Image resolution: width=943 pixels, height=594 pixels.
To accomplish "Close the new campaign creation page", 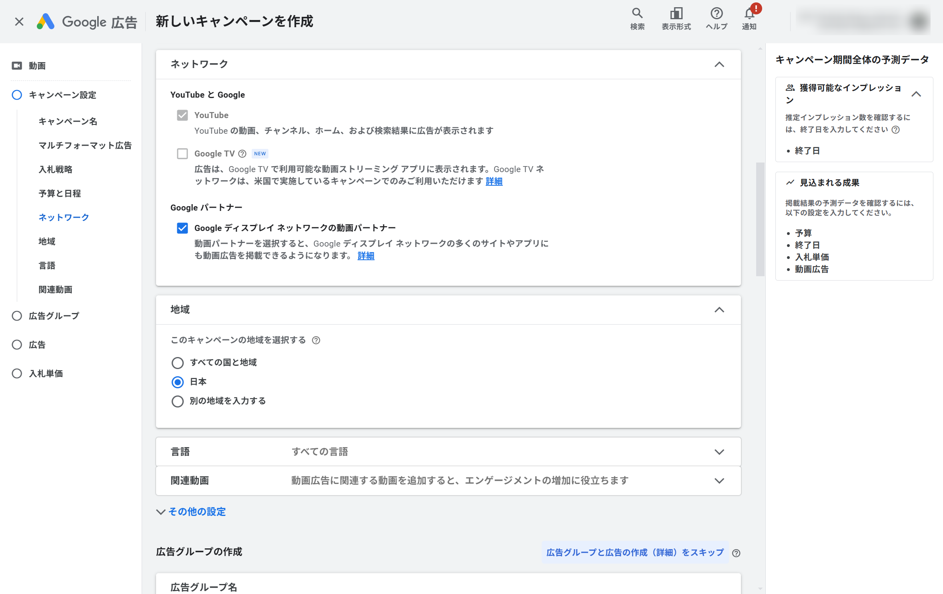I will pos(19,22).
